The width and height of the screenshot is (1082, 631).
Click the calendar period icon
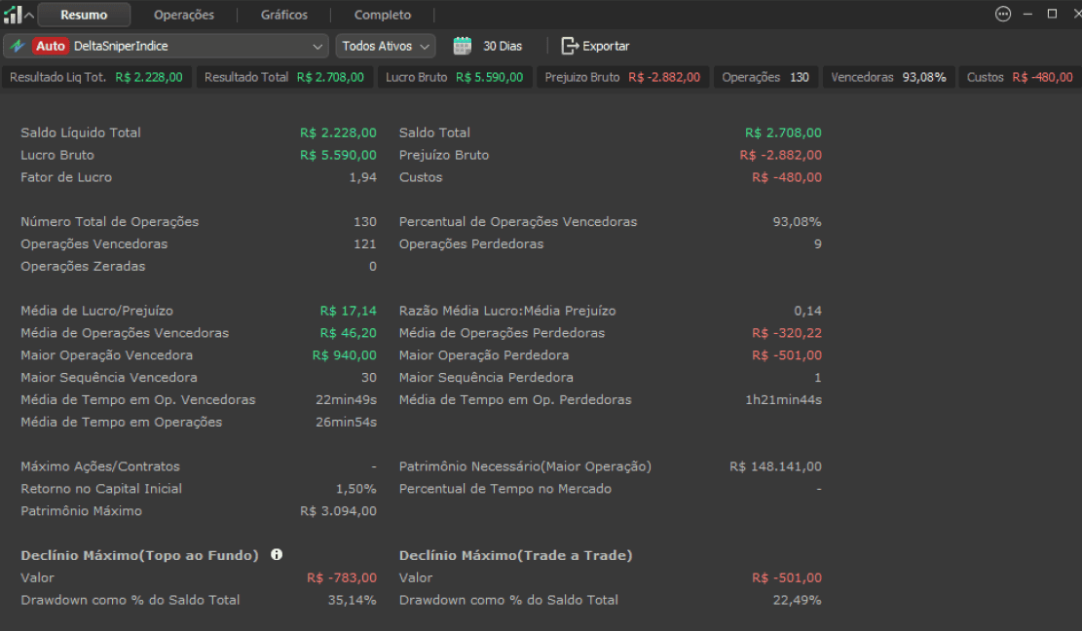point(463,46)
